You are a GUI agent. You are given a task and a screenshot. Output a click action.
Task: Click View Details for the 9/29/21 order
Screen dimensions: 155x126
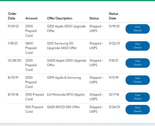click(x=137, y=29)
